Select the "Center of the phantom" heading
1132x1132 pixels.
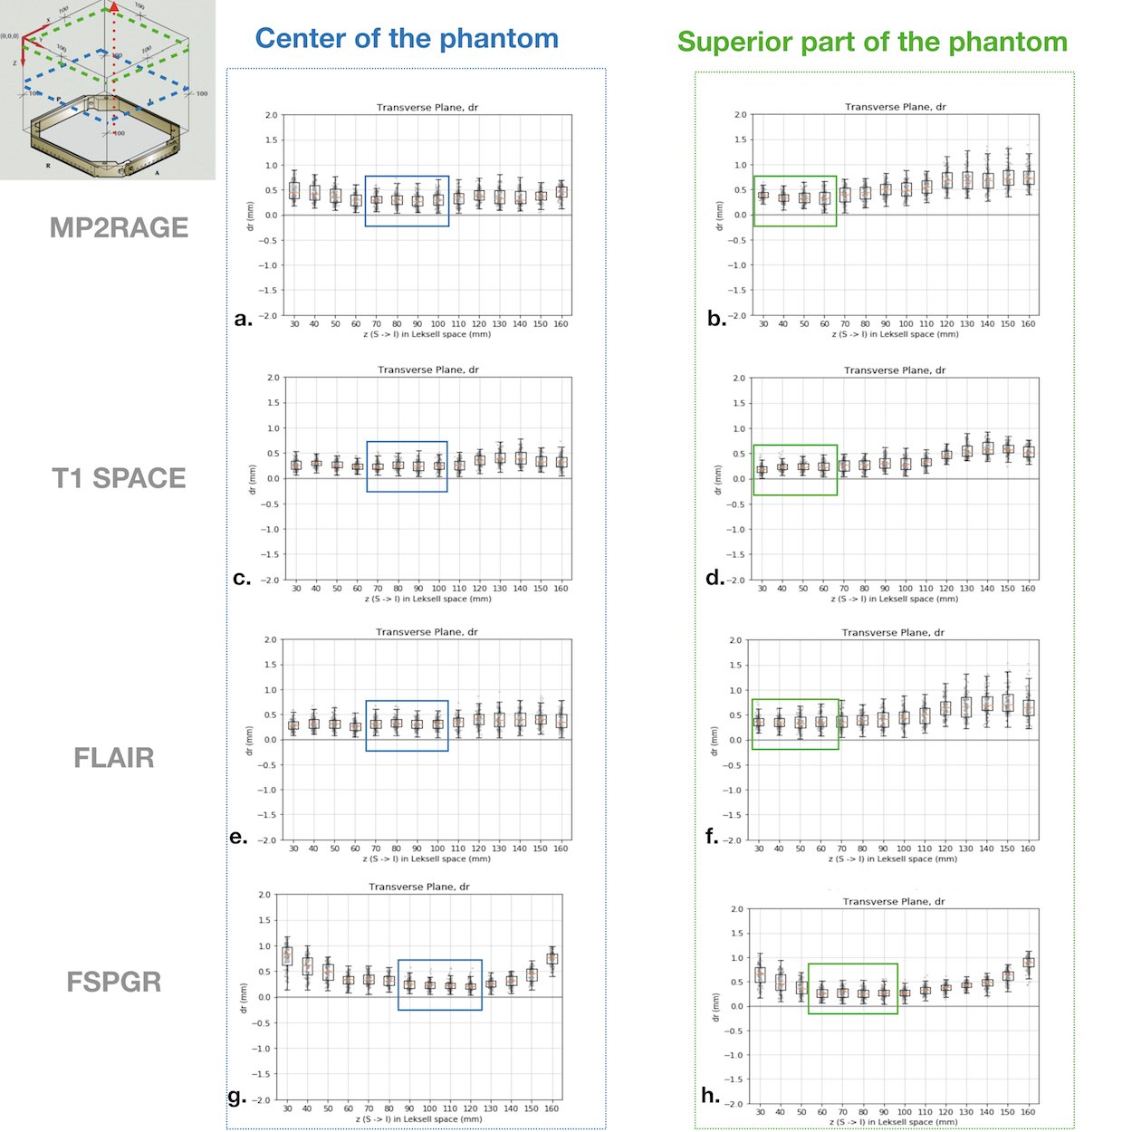pyautogui.click(x=407, y=39)
